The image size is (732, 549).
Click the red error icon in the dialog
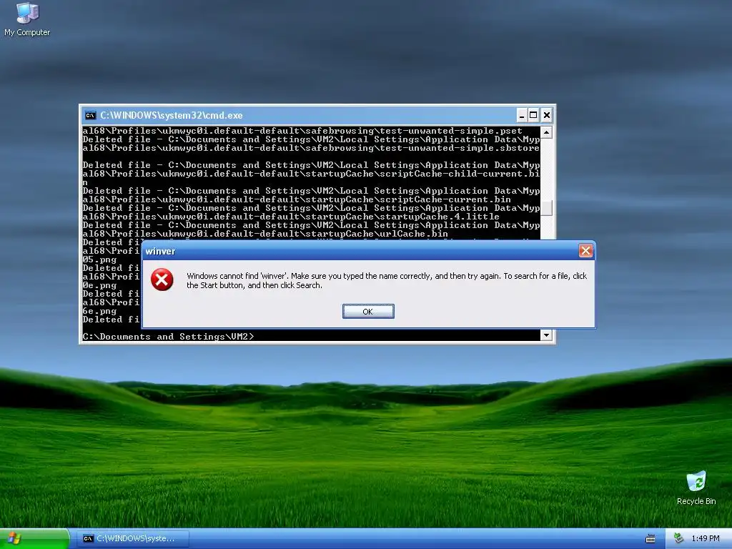pyautogui.click(x=162, y=280)
